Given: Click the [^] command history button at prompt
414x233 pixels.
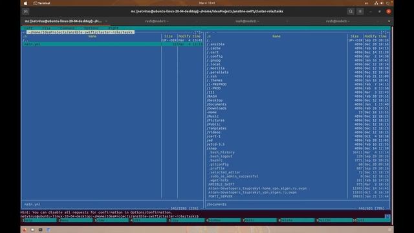Looking at the screenshot, I should point(387,216).
